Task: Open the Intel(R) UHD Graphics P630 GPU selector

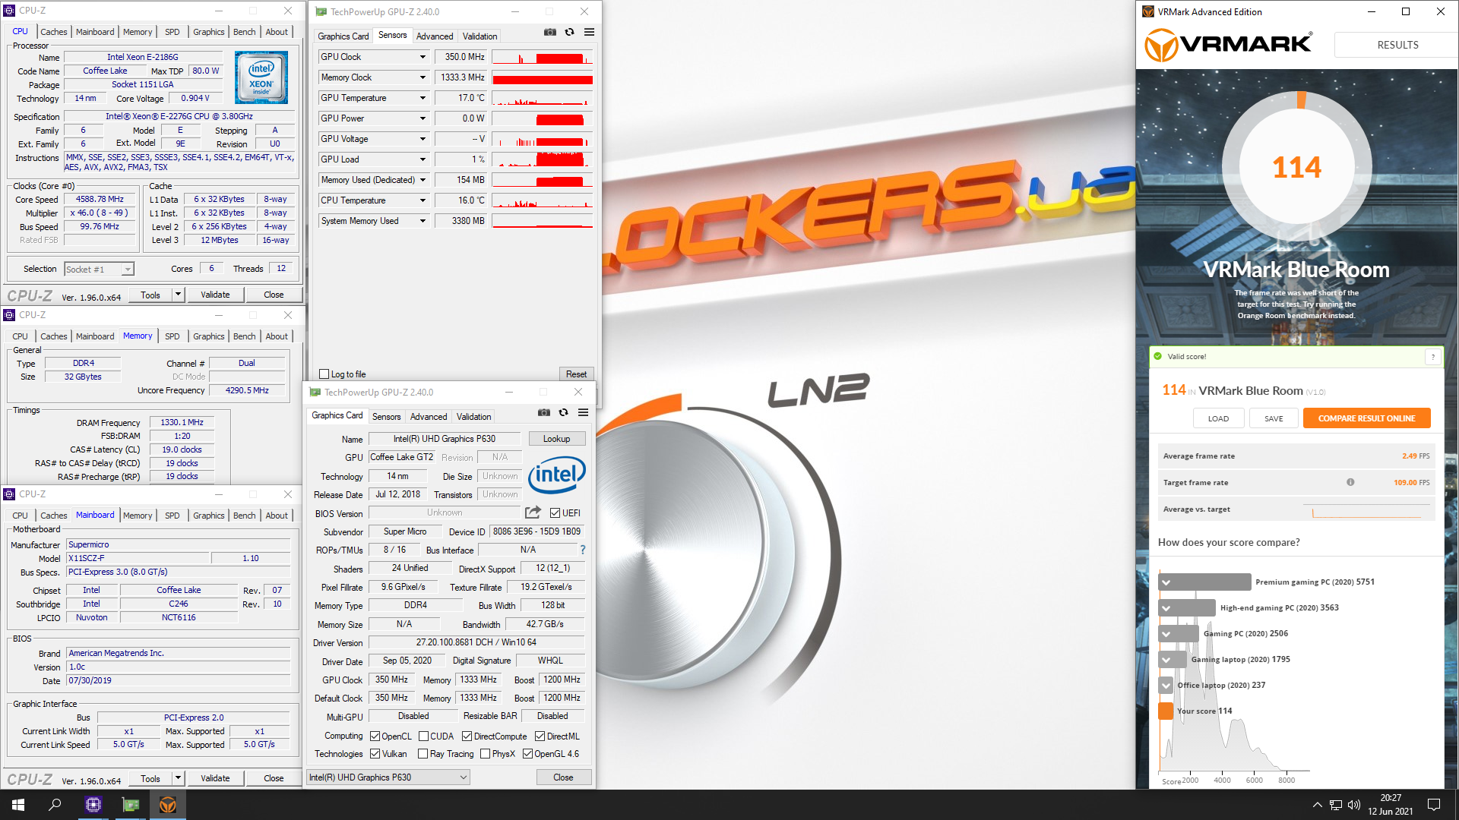Action: pyautogui.click(x=388, y=777)
